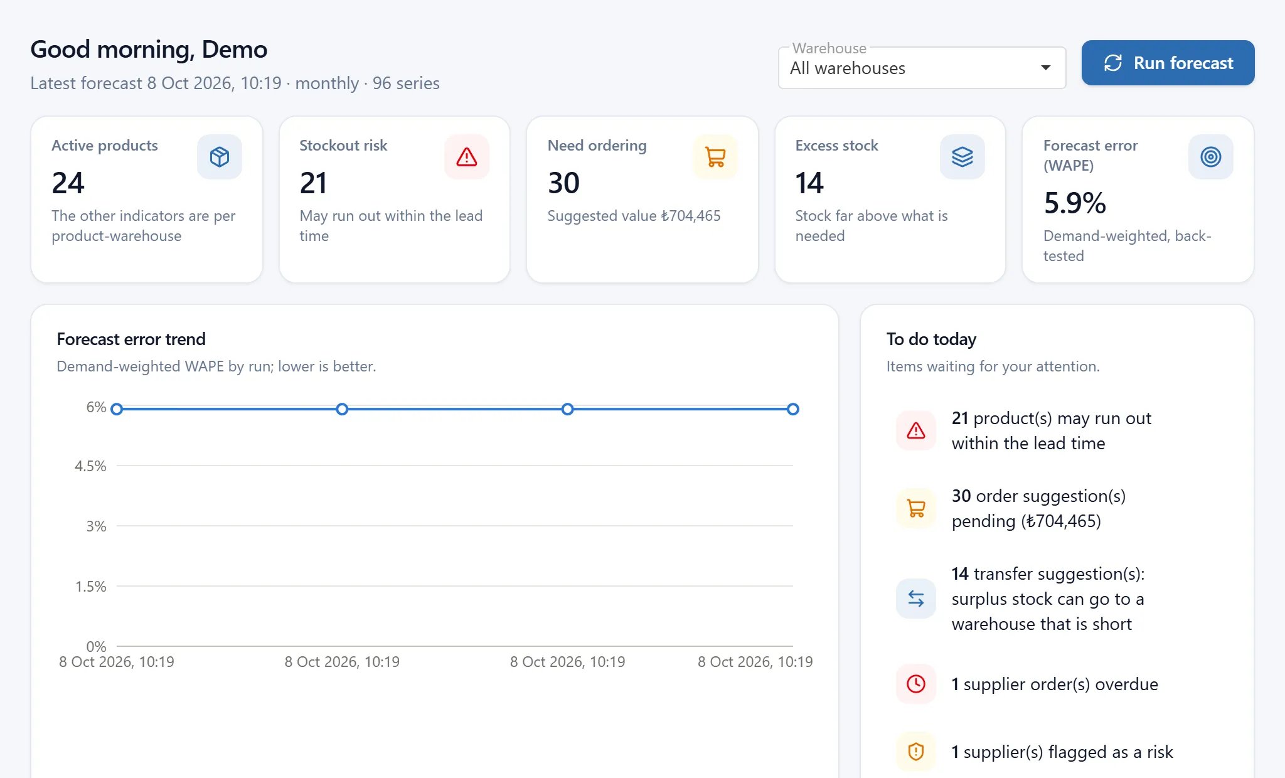1285x778 pixels.
Task: Click the Forecast error target icon
Action: pos(1211,157)
